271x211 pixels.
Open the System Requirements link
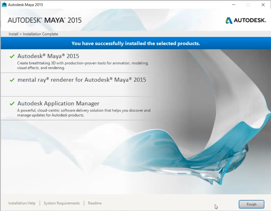click(x=62, y=203)
